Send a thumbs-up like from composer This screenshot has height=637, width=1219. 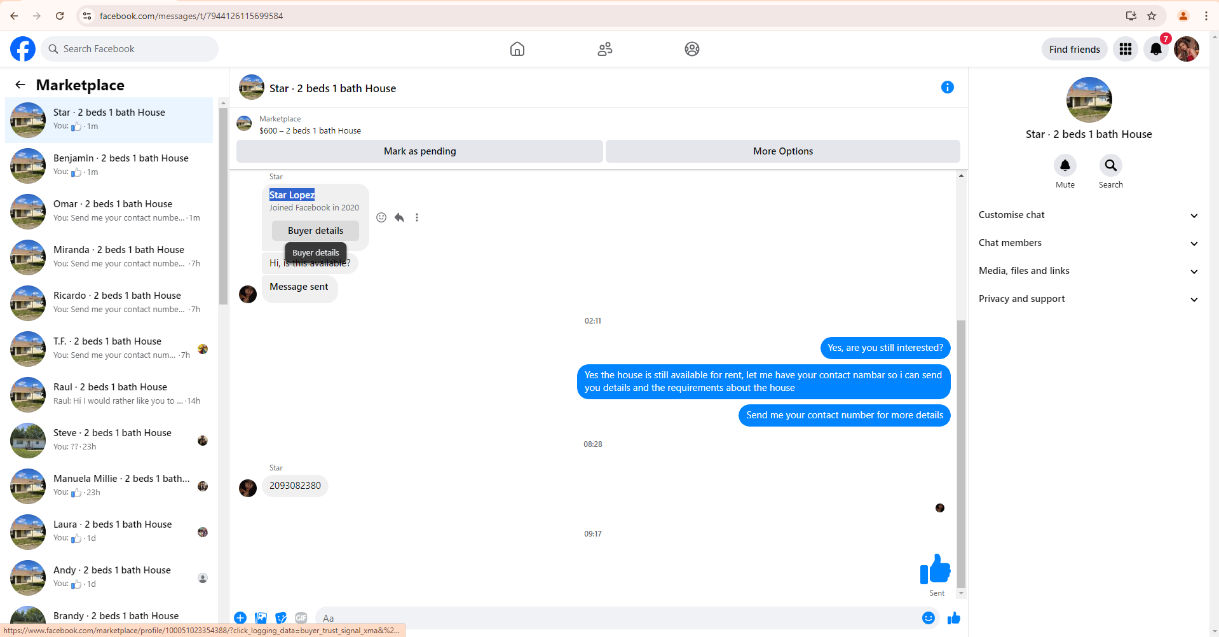[x=954, y=618]
